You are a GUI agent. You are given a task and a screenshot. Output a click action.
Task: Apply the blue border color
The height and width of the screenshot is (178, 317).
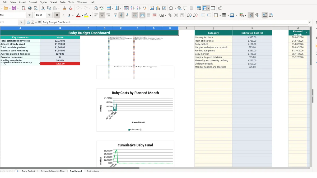(x=232, y=15)
